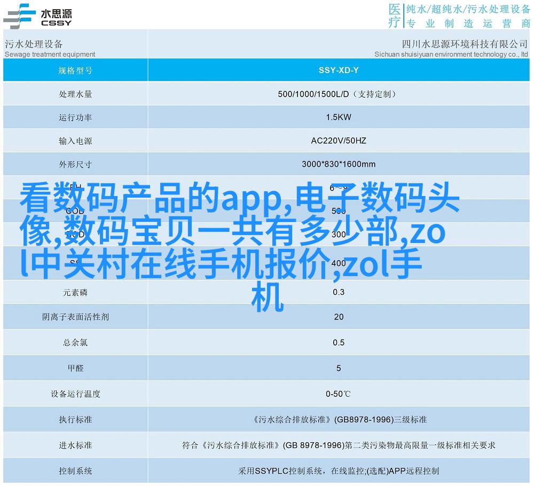
Task: Click the "医疗" heading text
Action: click(x=395, y=15)
